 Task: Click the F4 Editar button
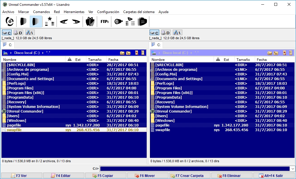click(63, 176)
